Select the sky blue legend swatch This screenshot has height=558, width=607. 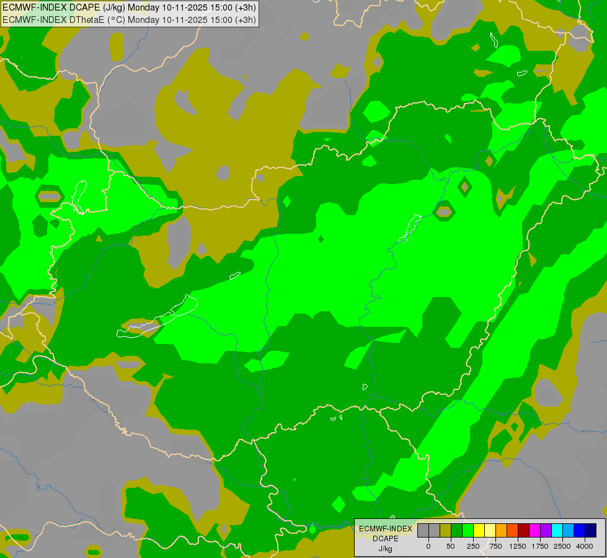(x=569, y=530)
